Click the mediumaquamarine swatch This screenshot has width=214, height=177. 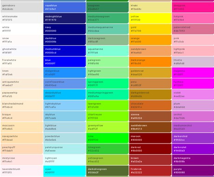click(107, 29)
